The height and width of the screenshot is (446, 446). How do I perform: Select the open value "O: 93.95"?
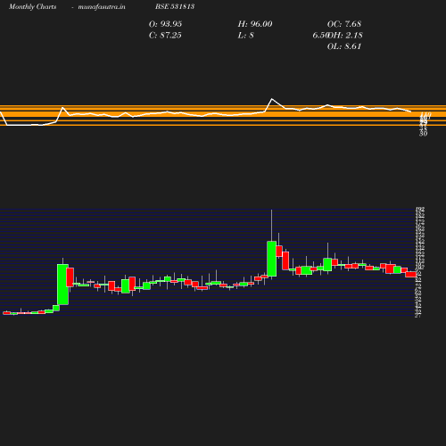point(165,24)
